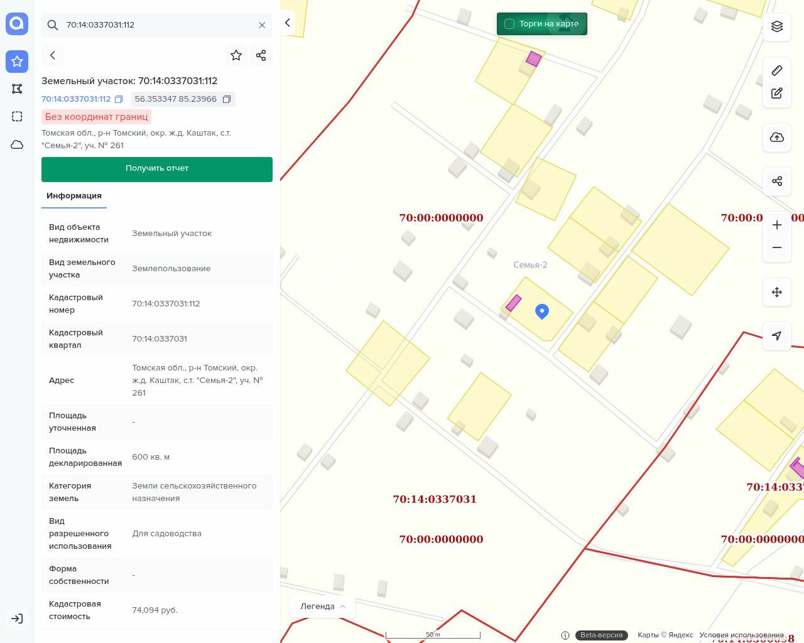Open the favorites star in left sidebar
804x643 pixels.
17,61
